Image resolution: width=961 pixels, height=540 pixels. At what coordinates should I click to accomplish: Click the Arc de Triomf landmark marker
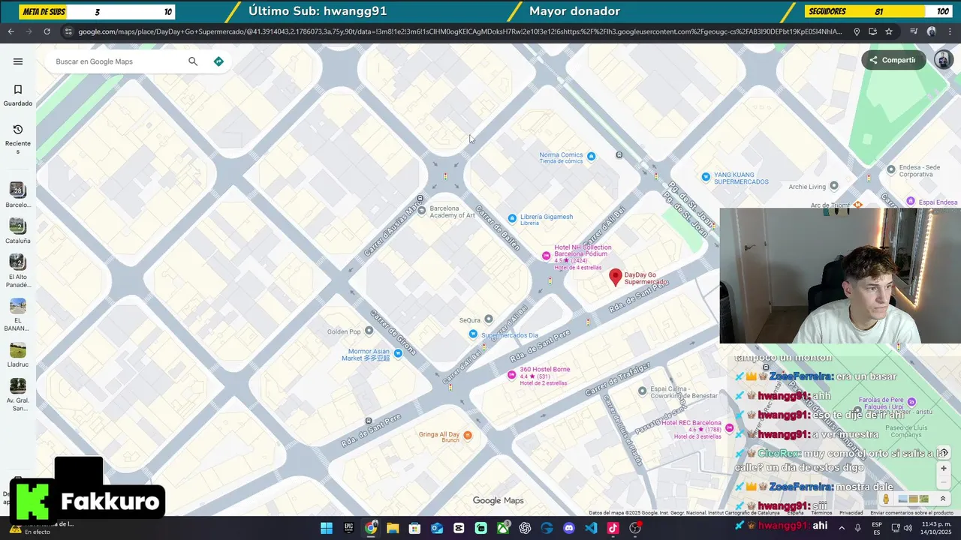(x=857, y=205)
